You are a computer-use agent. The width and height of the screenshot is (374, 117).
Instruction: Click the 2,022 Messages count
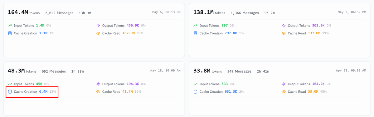click(x=59, y=13)
